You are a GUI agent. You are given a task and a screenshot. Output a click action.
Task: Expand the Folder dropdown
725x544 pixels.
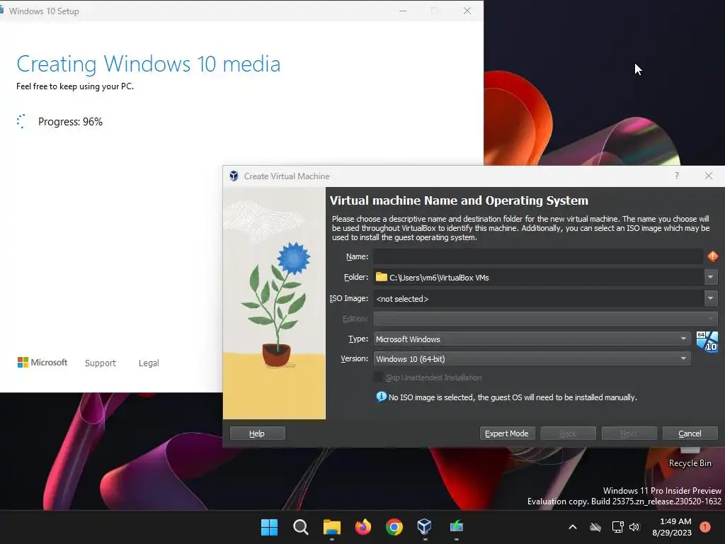coord(711,277)
